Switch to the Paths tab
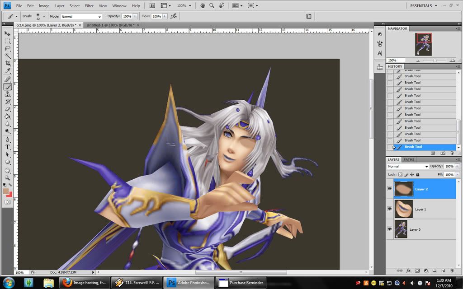This screenshot has height=289, width=463. (409, 159)
